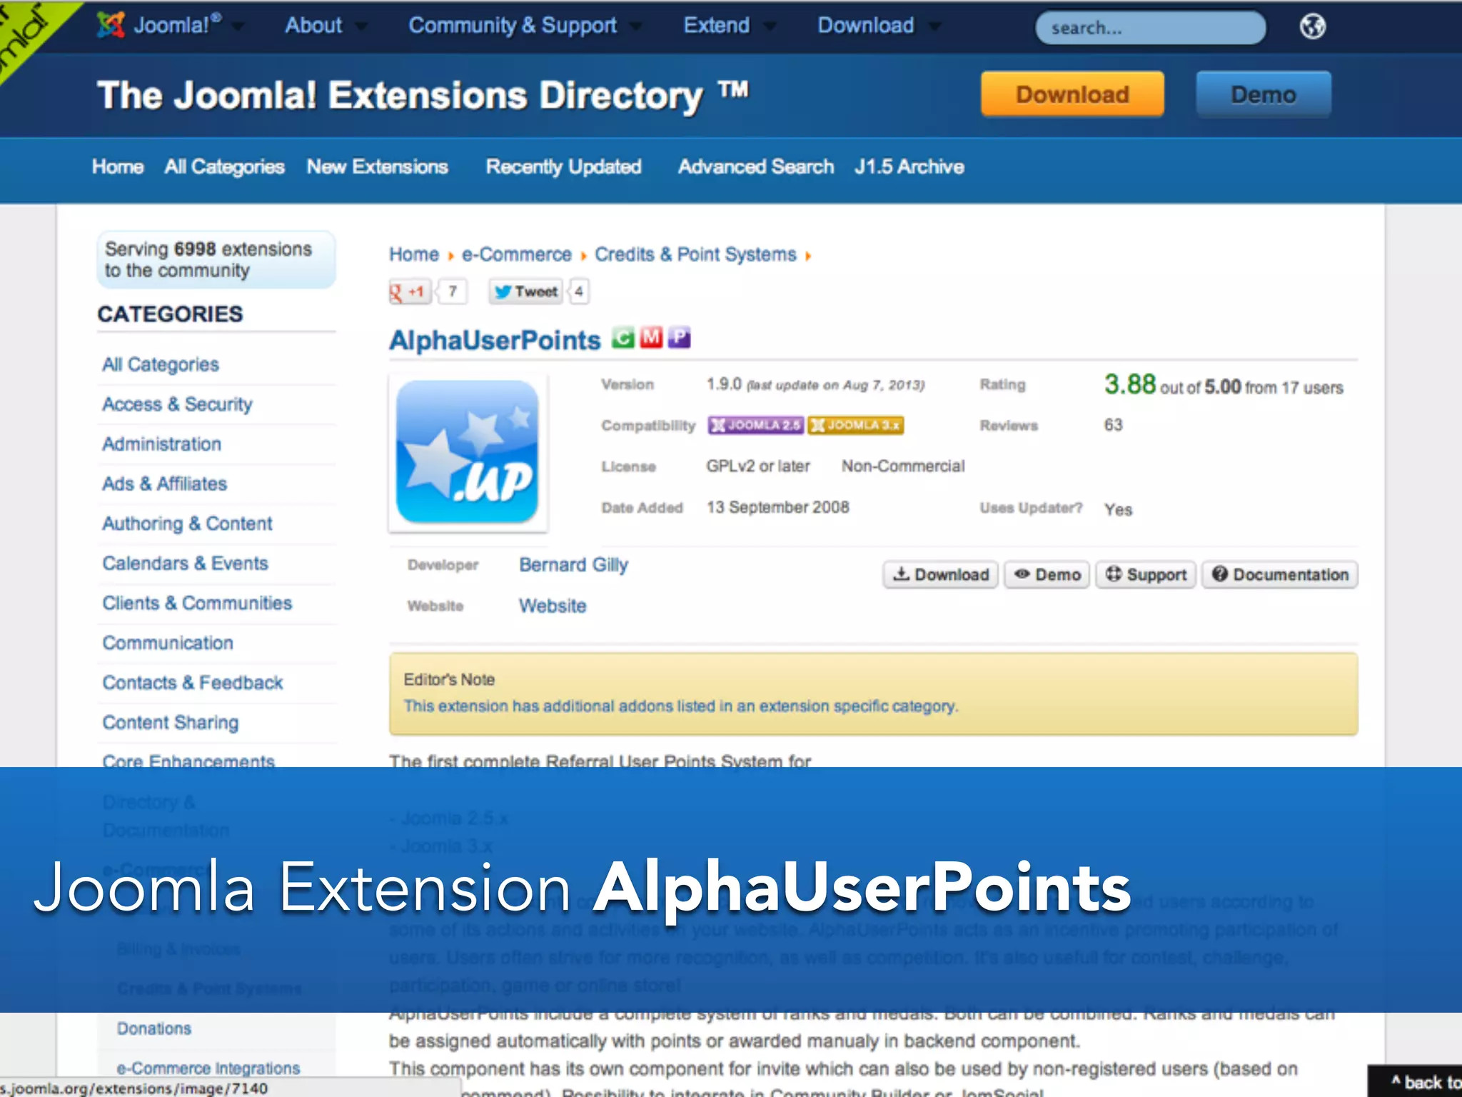Select Ads & Affiliates category

tap(165, 484)
